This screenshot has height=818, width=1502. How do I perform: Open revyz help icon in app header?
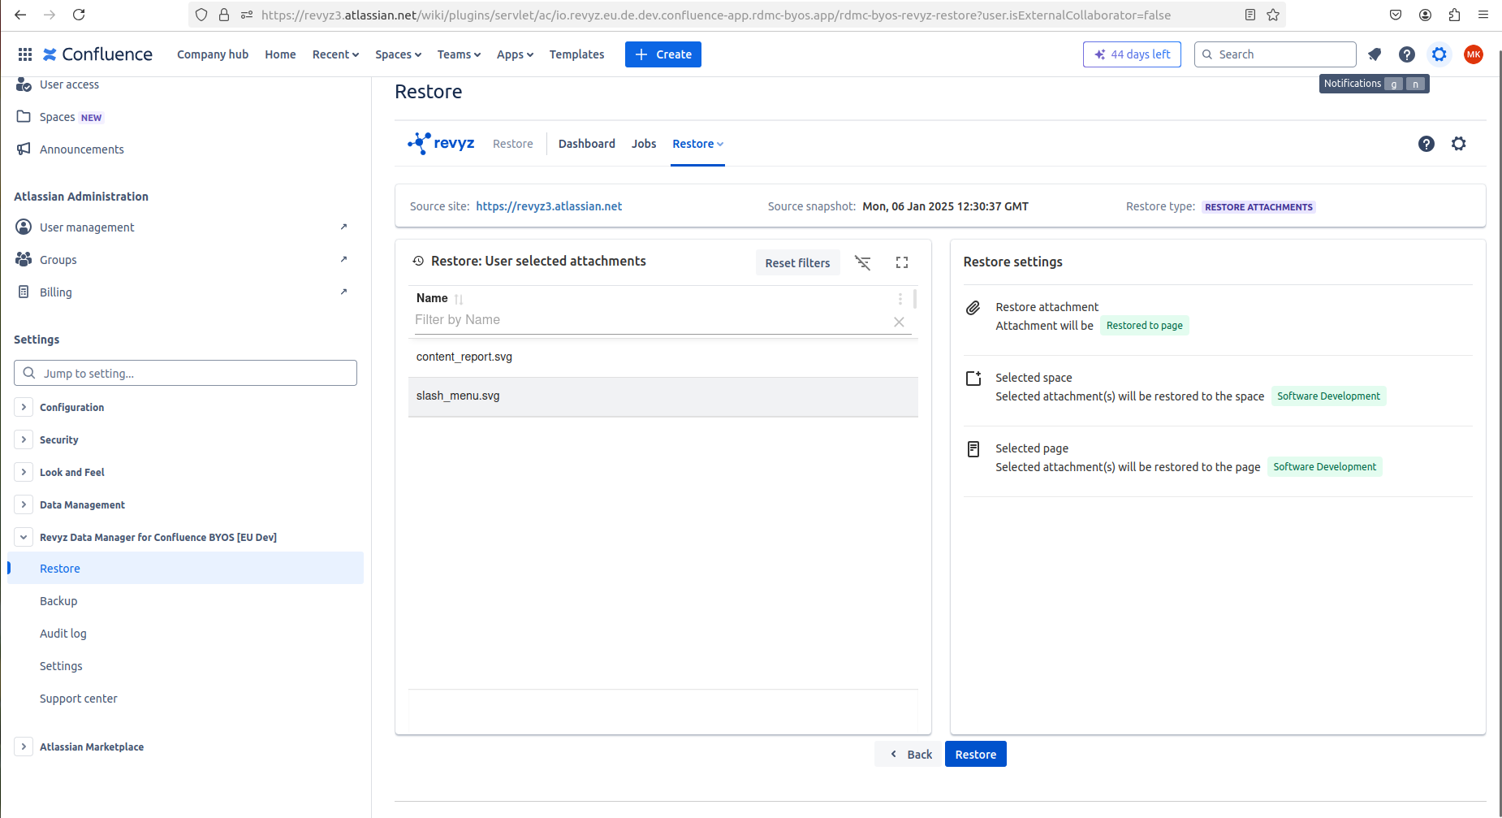tap(1426, 144)
